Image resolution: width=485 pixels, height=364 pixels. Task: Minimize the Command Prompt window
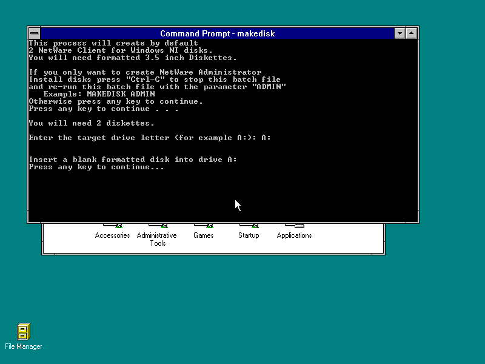point(400,33)
